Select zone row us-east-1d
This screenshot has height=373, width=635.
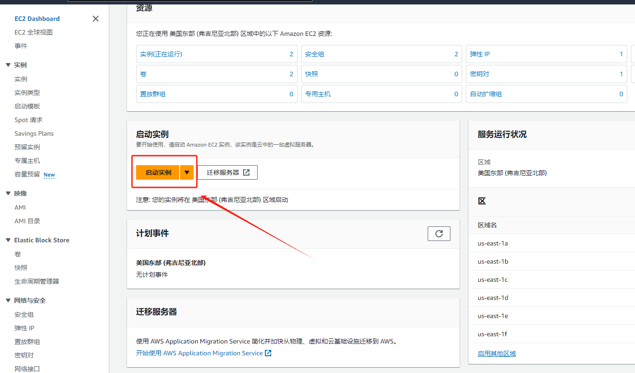point(552,298)
